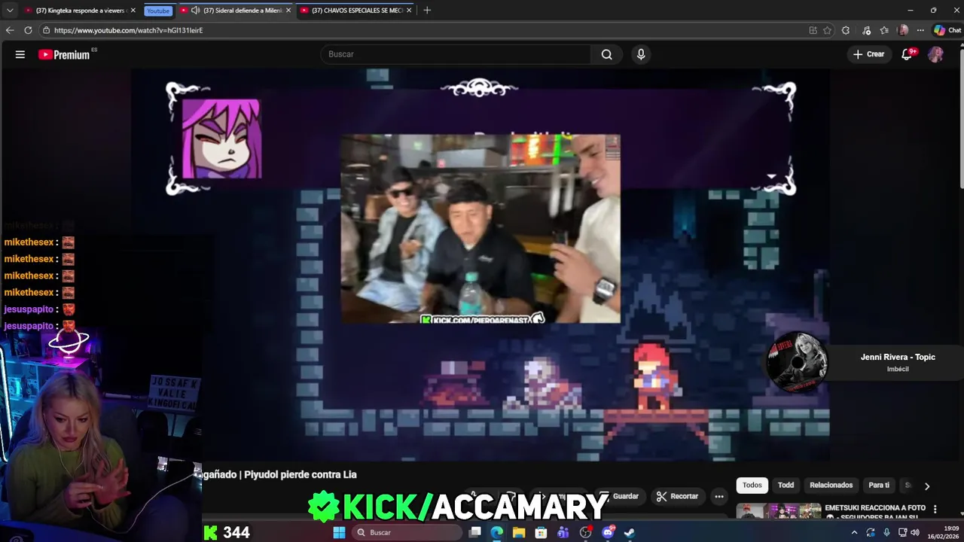Viewport: 964px width, 542px height.
Task: Click the Crear button
Action: [868, 54]
